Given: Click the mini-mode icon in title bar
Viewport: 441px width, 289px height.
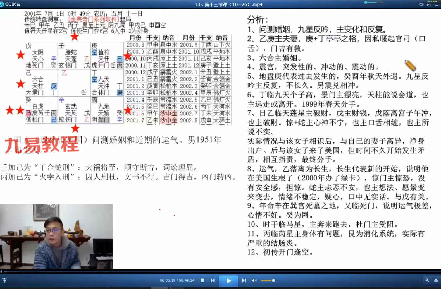Looking at the screenshot, I should click(x=429, y=4).
